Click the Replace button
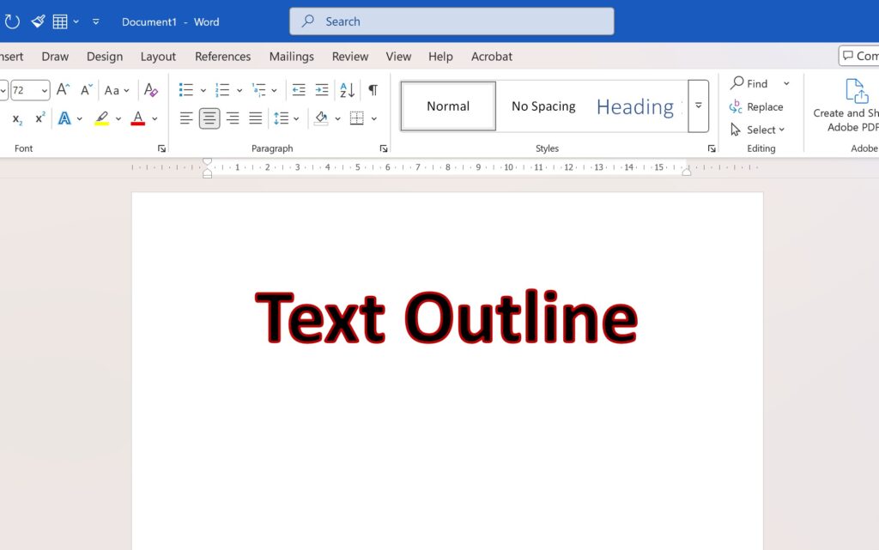The width and height of the screenshot is (879, 550). (x=756, y=106)
